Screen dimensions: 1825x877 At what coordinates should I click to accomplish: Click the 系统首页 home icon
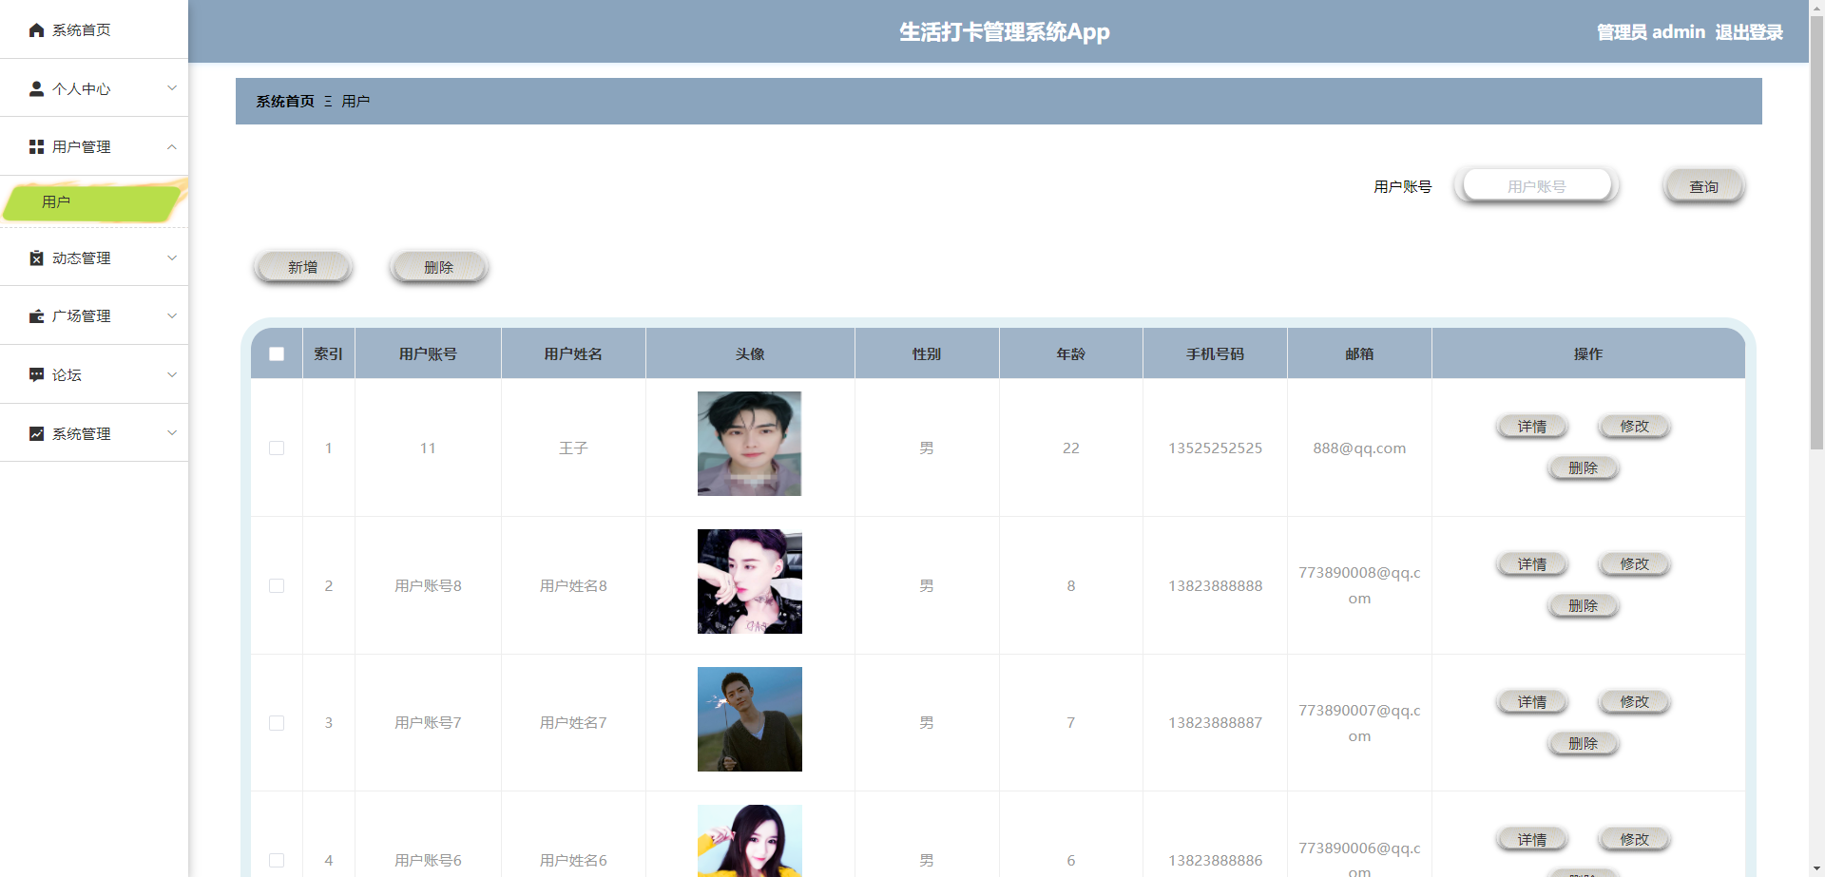coord(36,29)
